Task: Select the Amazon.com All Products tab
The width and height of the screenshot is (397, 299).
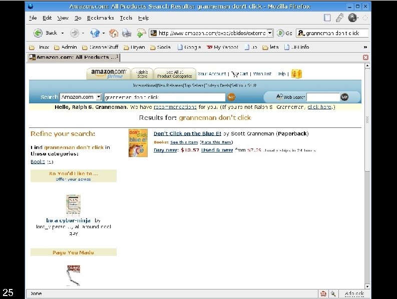Action: 74,57
